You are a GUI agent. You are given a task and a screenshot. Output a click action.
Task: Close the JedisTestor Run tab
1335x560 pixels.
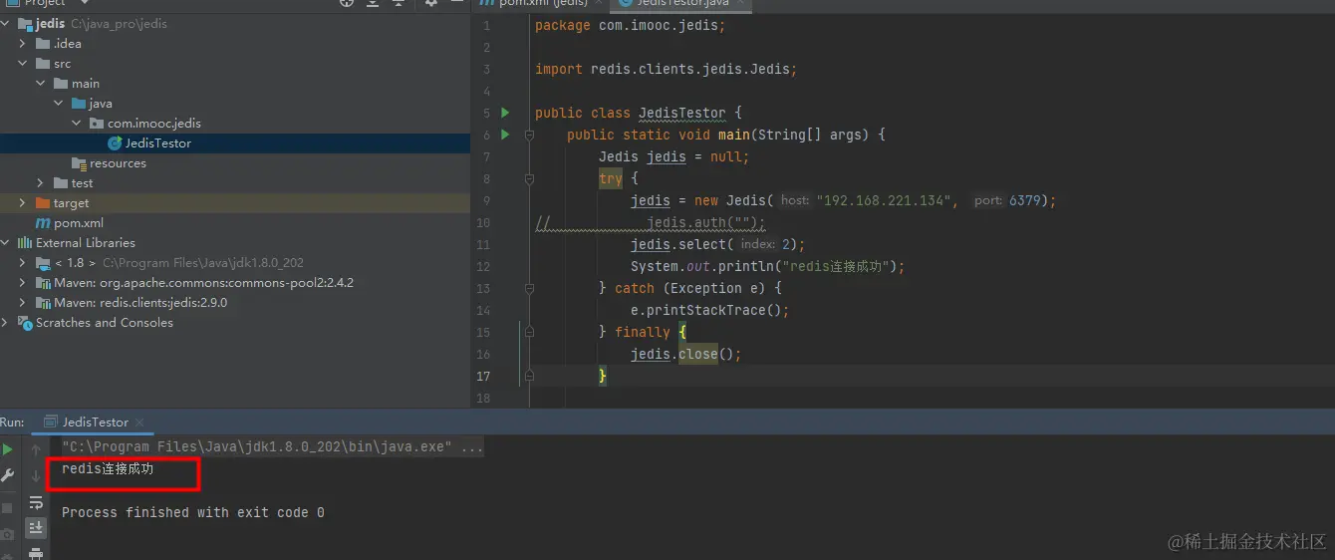(139, 422)
